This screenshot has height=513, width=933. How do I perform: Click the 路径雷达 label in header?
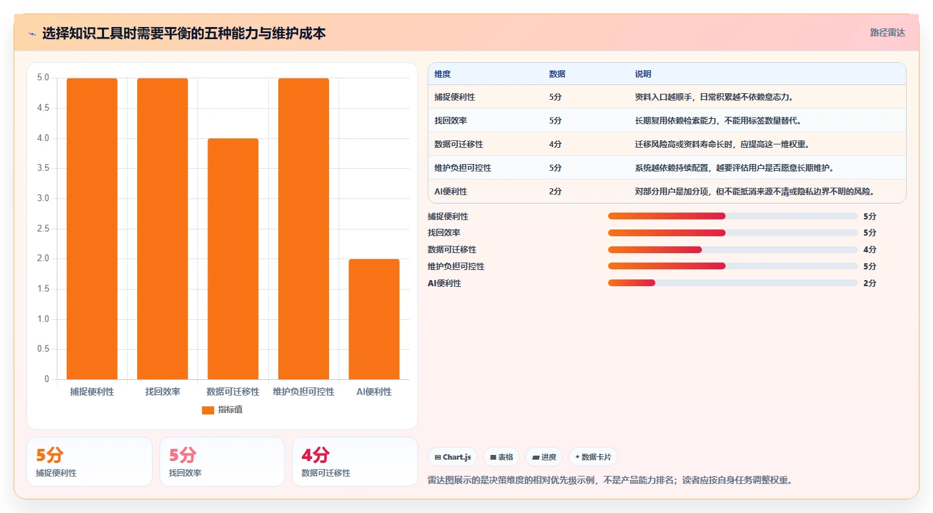tap(887, 32)
